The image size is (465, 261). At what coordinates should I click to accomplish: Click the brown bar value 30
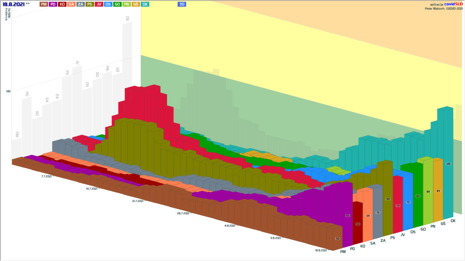[x=337, y=239]
